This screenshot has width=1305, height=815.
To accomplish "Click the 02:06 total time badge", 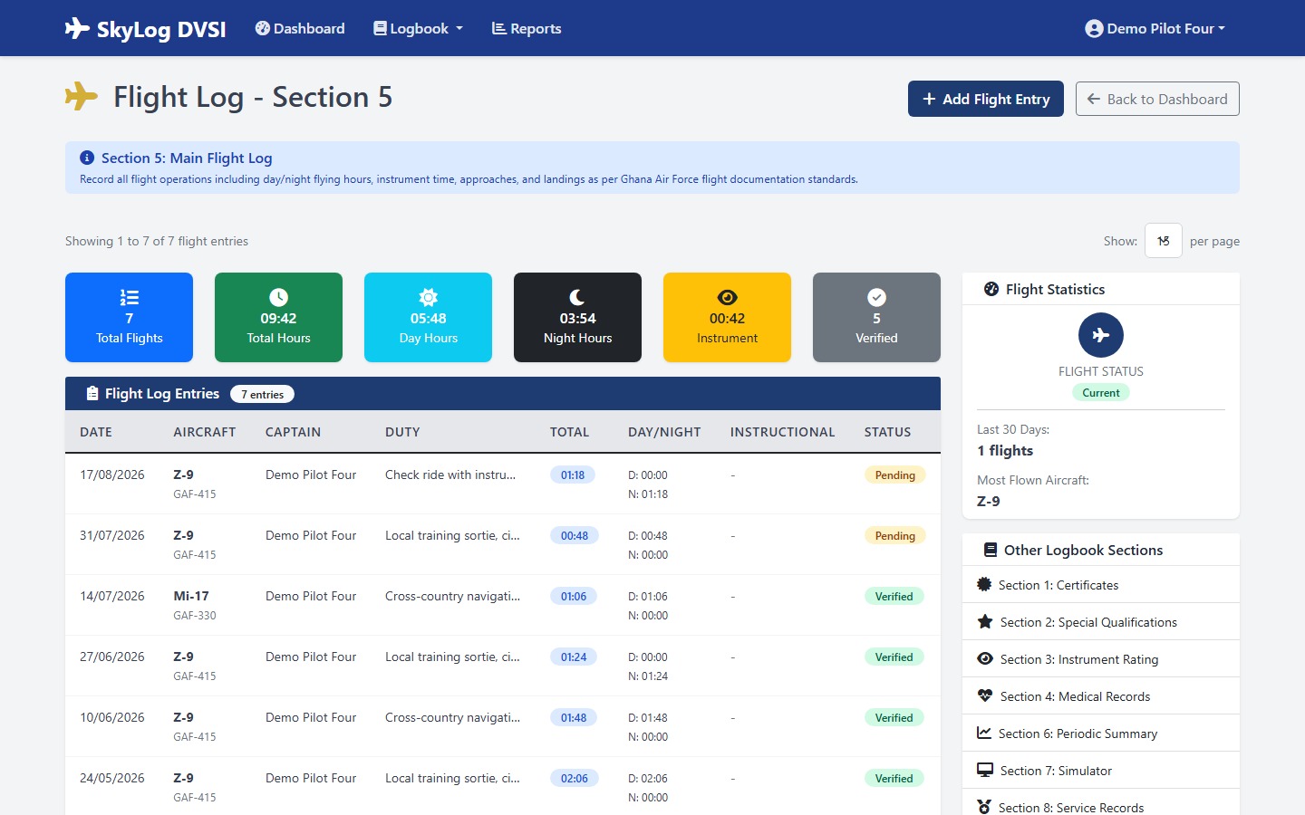I will point(575,779).
